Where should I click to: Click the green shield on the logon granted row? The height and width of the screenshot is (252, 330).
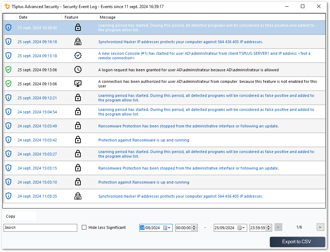8,69
